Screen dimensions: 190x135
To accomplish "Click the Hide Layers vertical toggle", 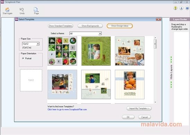I will coord(171,72).
